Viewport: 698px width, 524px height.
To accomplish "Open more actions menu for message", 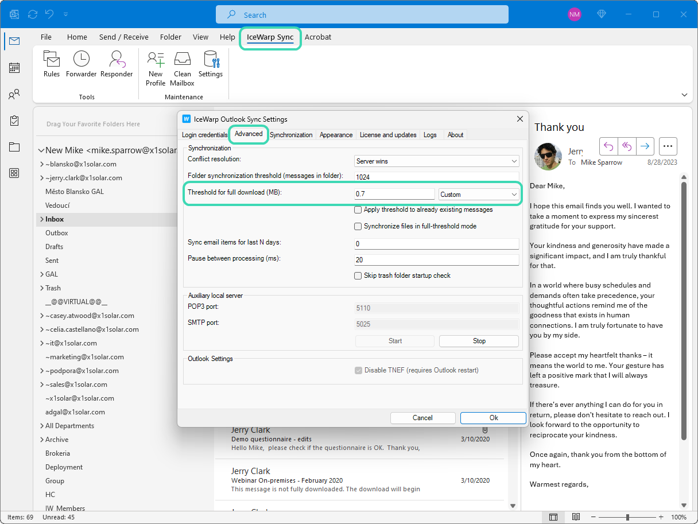I will coord(668,146).
